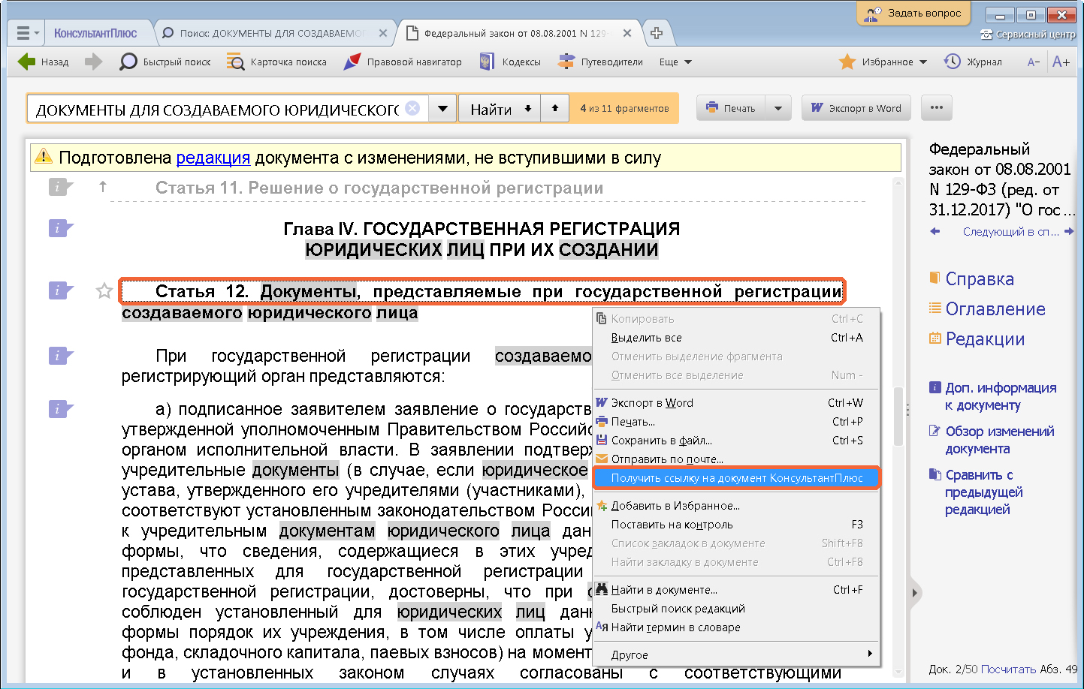Choose Выделить все in context menu

click(736, 338)
